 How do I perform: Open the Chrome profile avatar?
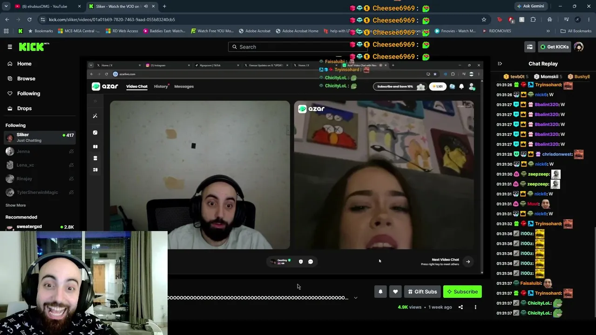coord(578,20)
